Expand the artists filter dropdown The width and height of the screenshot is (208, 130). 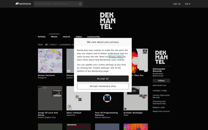(x=54, y=45)
